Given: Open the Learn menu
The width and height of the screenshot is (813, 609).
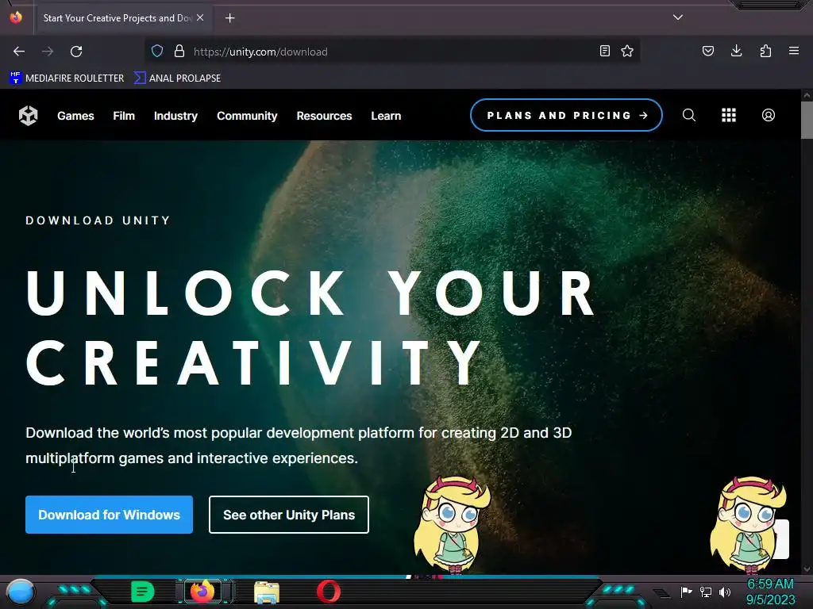Looking at the screenshot, I should point(386,116).
